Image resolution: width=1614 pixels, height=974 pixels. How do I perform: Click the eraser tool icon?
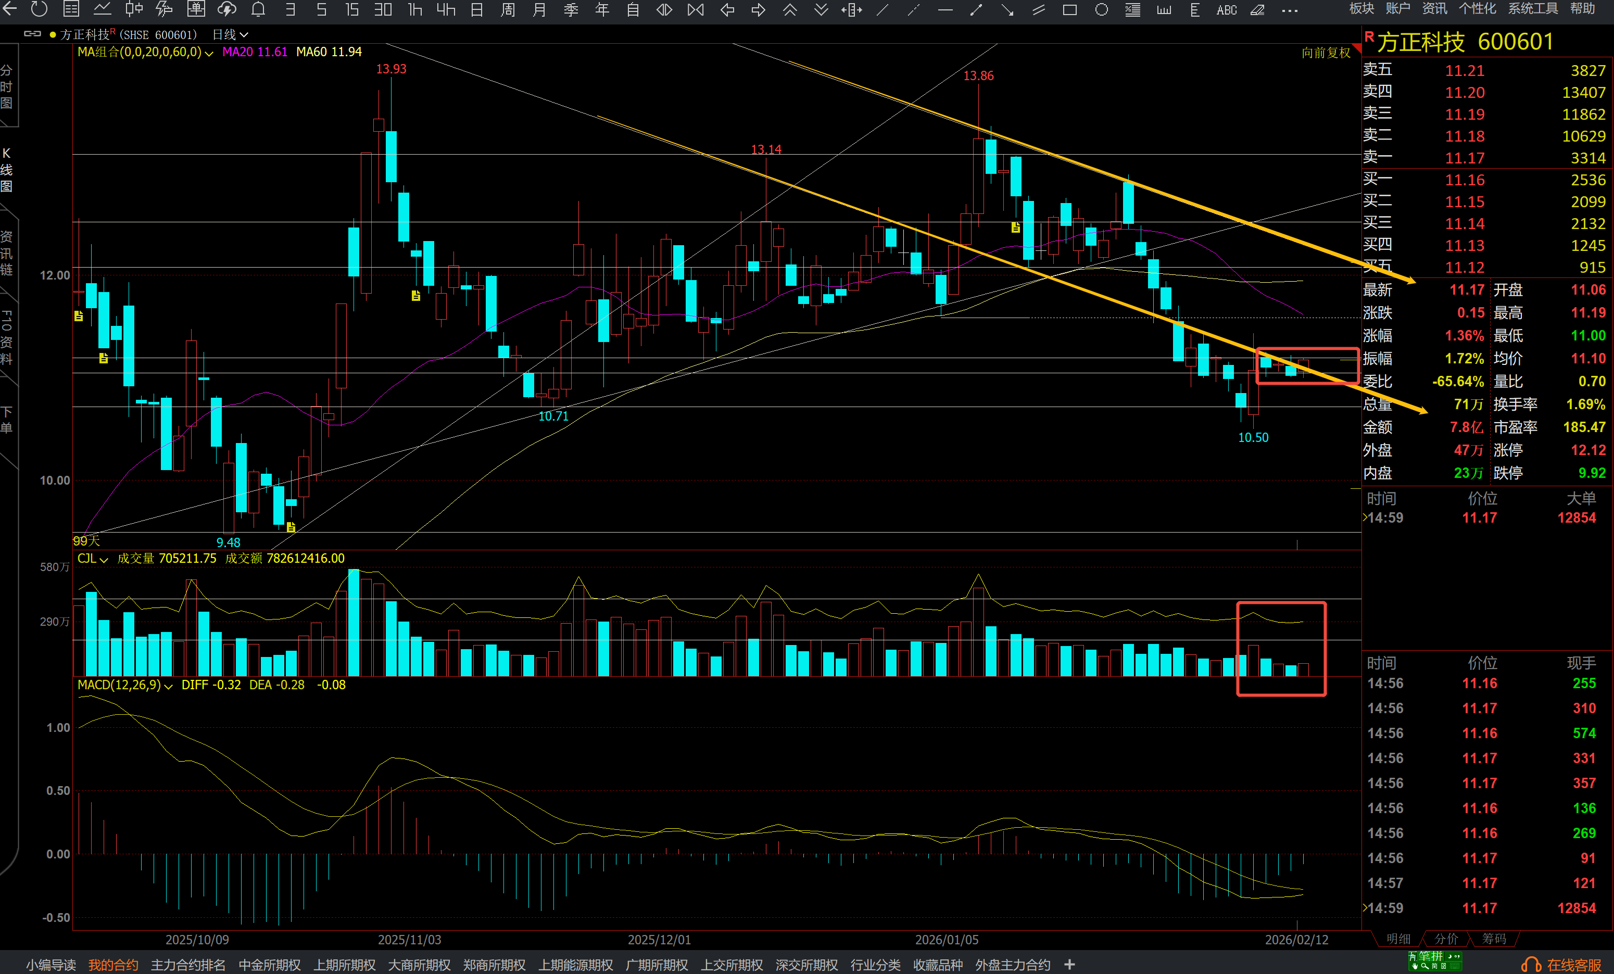point(1257,10)
